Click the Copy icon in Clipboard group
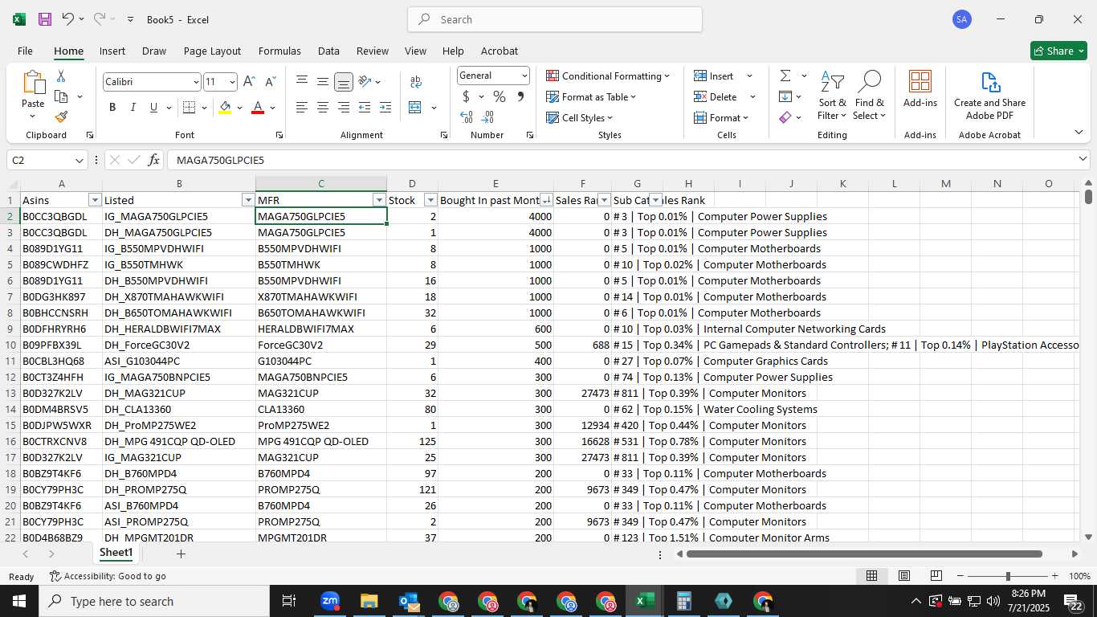The image size is (1097, 617). click(x=61, y=96)
